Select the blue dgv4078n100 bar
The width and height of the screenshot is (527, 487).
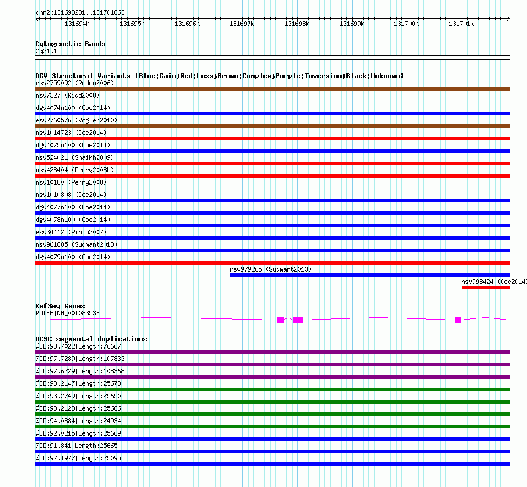pos(272,225)
